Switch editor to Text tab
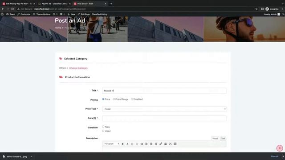Image resolution: width=285 pixels, height=160 pixels. tap(223, 138)
